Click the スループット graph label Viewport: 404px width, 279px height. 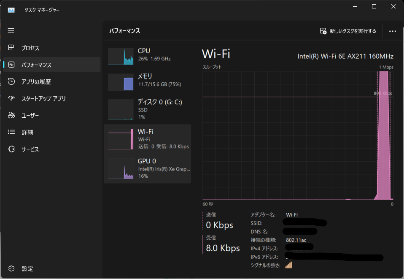pos(212,67)
